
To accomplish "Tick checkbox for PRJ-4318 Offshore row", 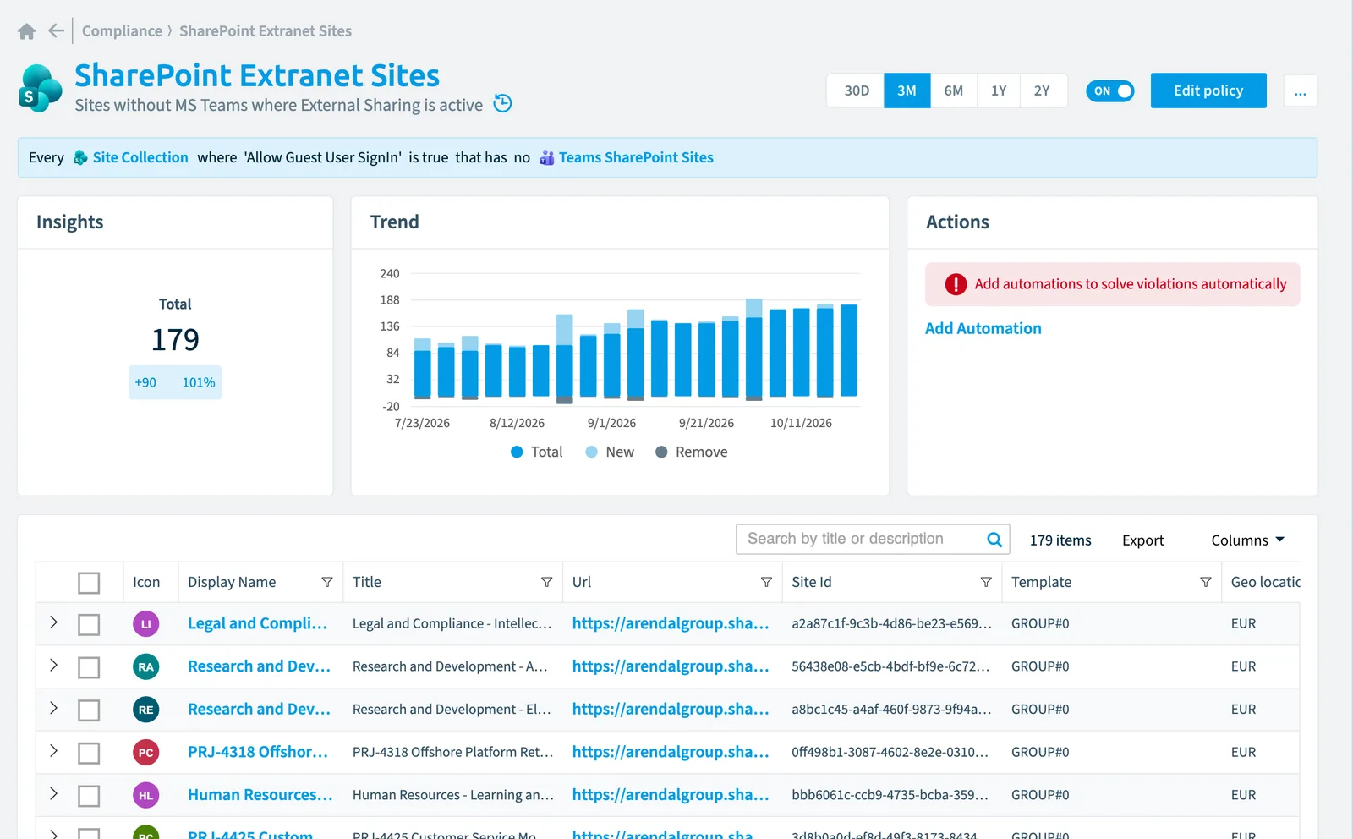I will [89, 753].
